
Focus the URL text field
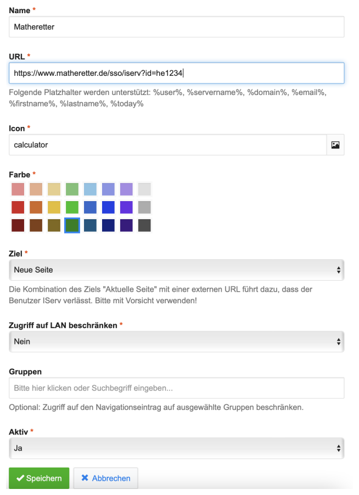point(176,73)
